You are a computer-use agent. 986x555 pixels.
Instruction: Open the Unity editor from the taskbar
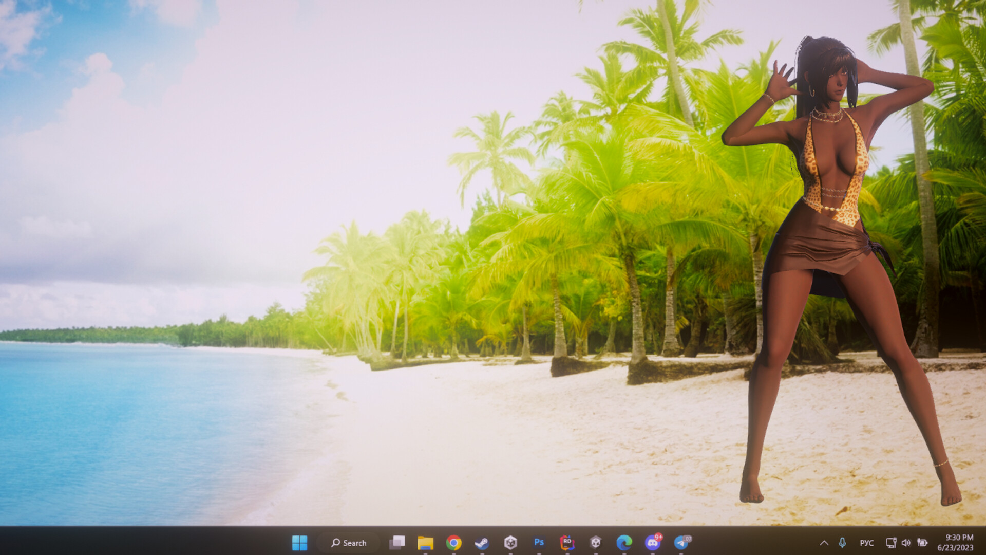pyautogui.click(x=595, y=542)
